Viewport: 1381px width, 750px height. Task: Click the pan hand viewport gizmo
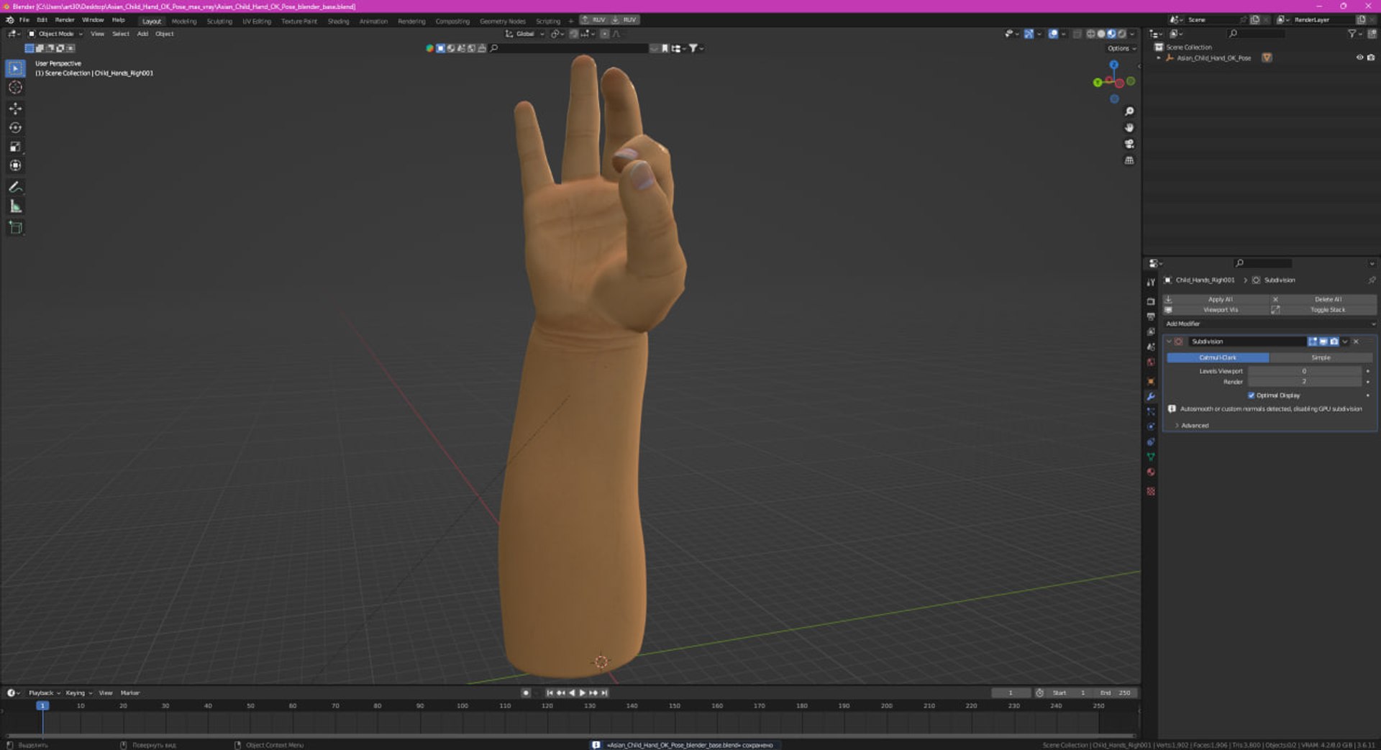[x=1129, y=128]
